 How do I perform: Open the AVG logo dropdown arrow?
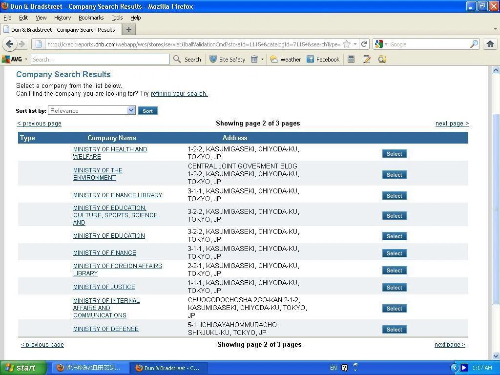click(26, 59)
